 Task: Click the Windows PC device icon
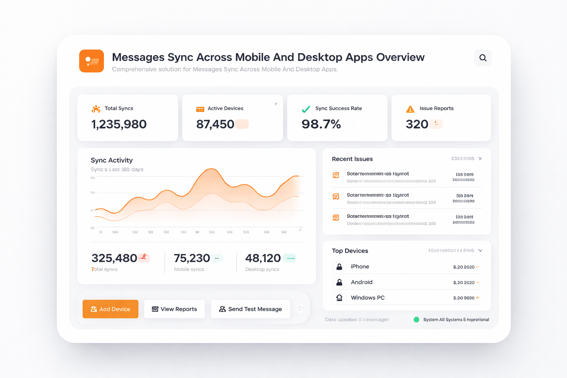pyautogui.click(x=339, y=298)
